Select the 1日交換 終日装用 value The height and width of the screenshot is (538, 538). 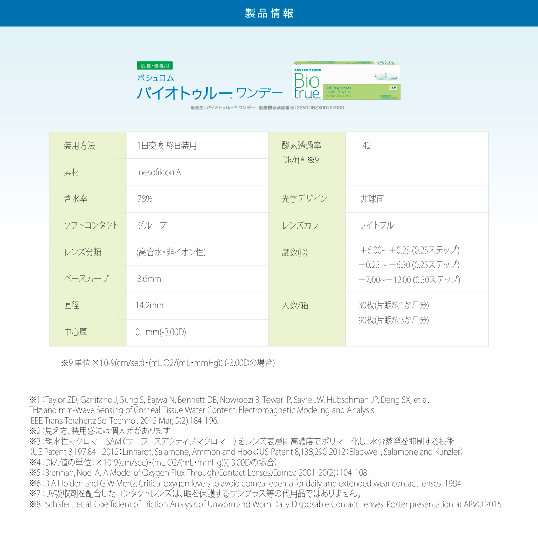point(167,146)
